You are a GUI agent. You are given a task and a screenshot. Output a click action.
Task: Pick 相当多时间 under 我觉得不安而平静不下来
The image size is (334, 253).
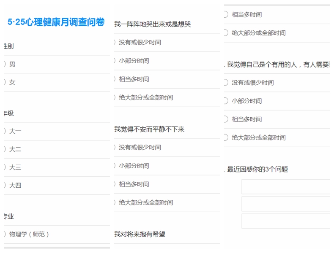point(134,184)
